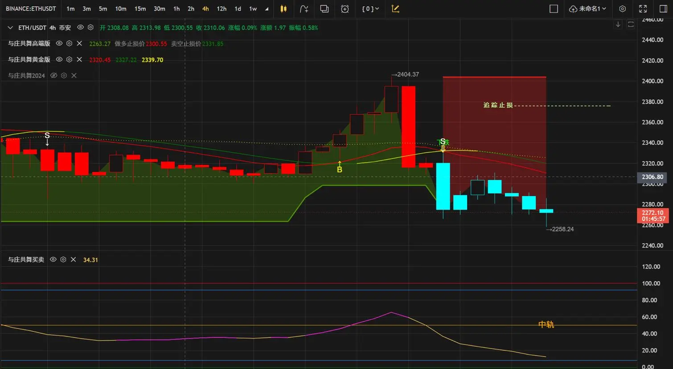Open the indicators function icon
Screen dimensions: 673x369
(304, 9)
